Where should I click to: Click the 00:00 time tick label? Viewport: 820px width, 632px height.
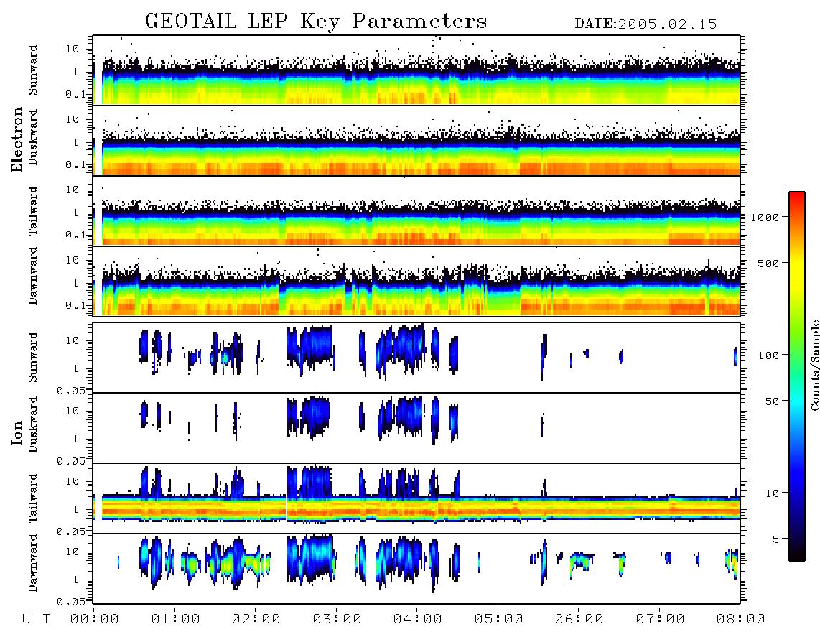[95, 620]
